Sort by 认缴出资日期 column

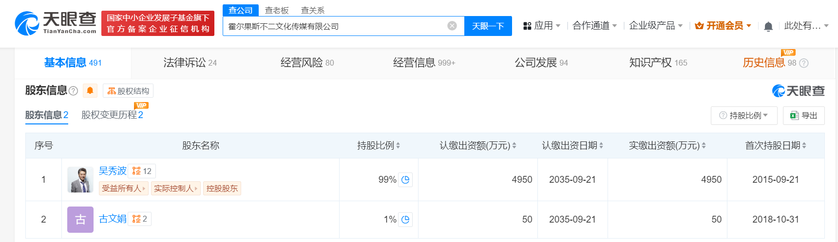click(x=601, y=146)
